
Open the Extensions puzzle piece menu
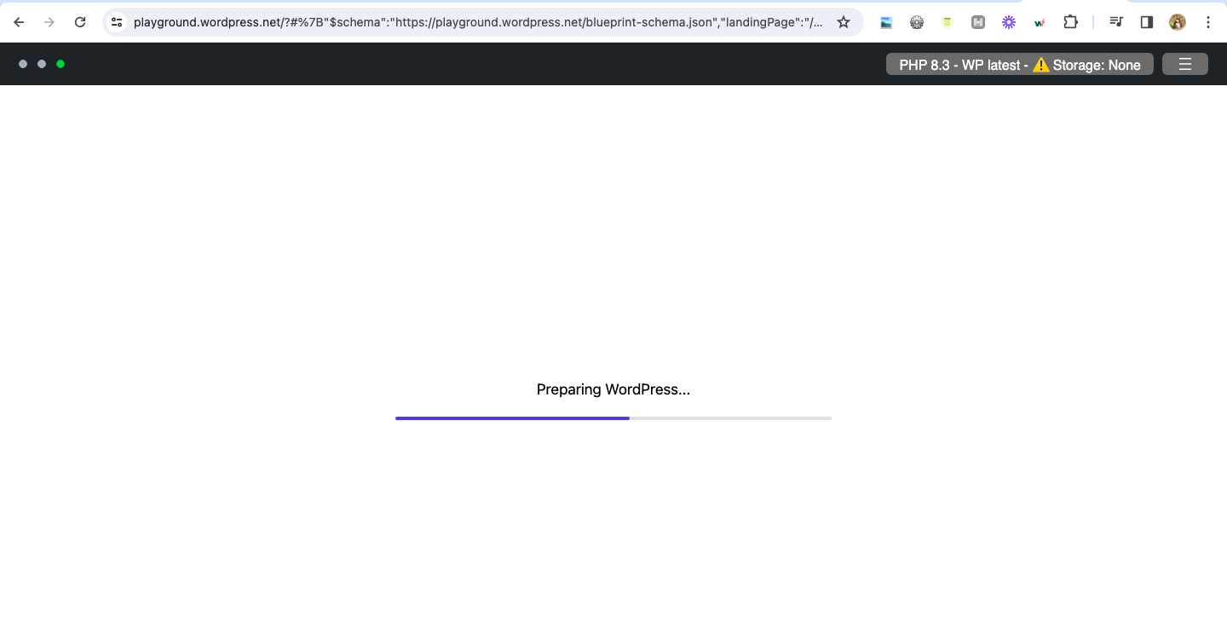[1071, 22]
